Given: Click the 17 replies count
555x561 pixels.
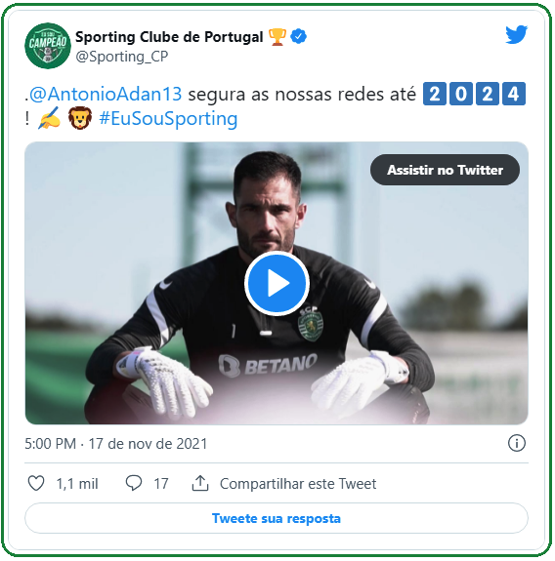Looking at the screenshot, I should (161, 484).
